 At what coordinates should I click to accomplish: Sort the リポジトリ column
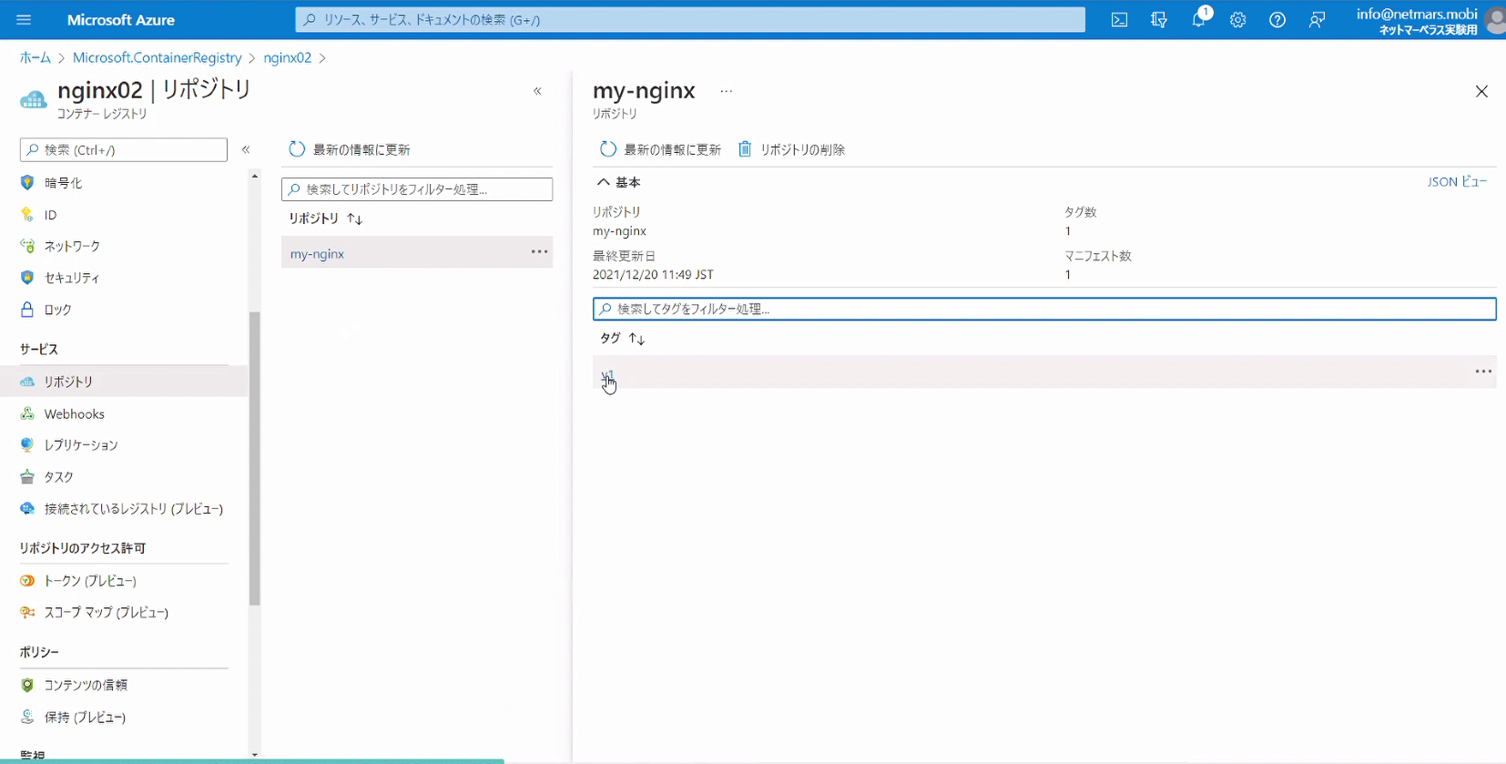(x=326, y=219)
